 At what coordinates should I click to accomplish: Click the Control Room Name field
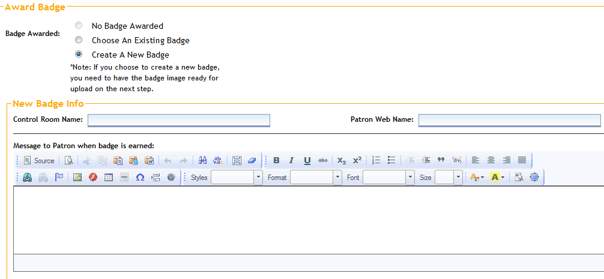tap(179, 120)
